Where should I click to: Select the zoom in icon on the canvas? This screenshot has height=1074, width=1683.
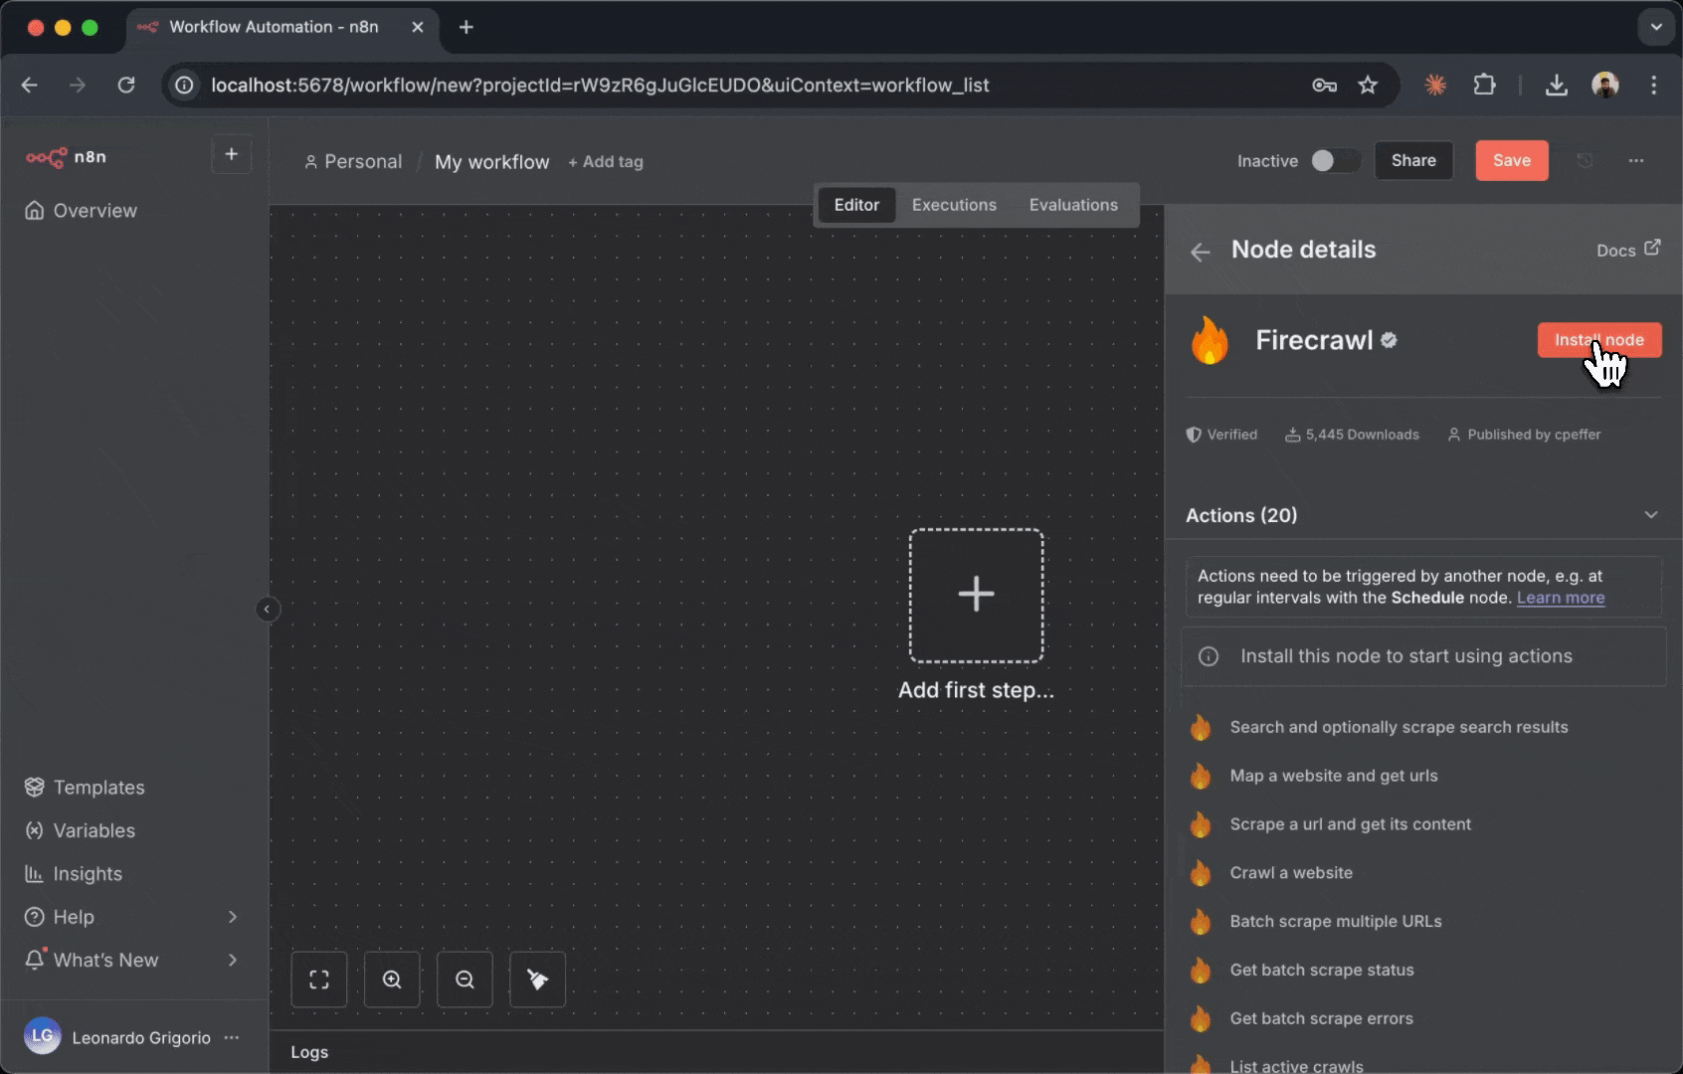[x=391, y=980]
